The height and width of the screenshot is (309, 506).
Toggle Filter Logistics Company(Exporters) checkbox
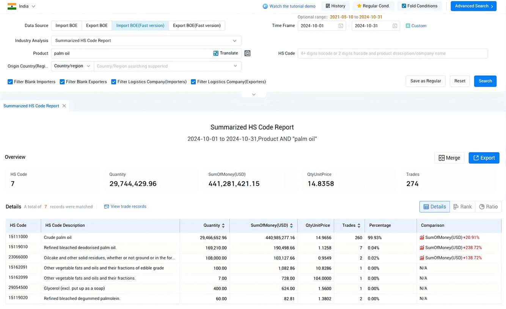pos(193,82)
